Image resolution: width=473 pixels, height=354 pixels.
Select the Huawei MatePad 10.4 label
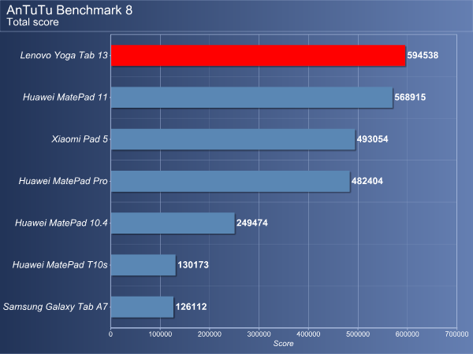click(x=61, y=223)
